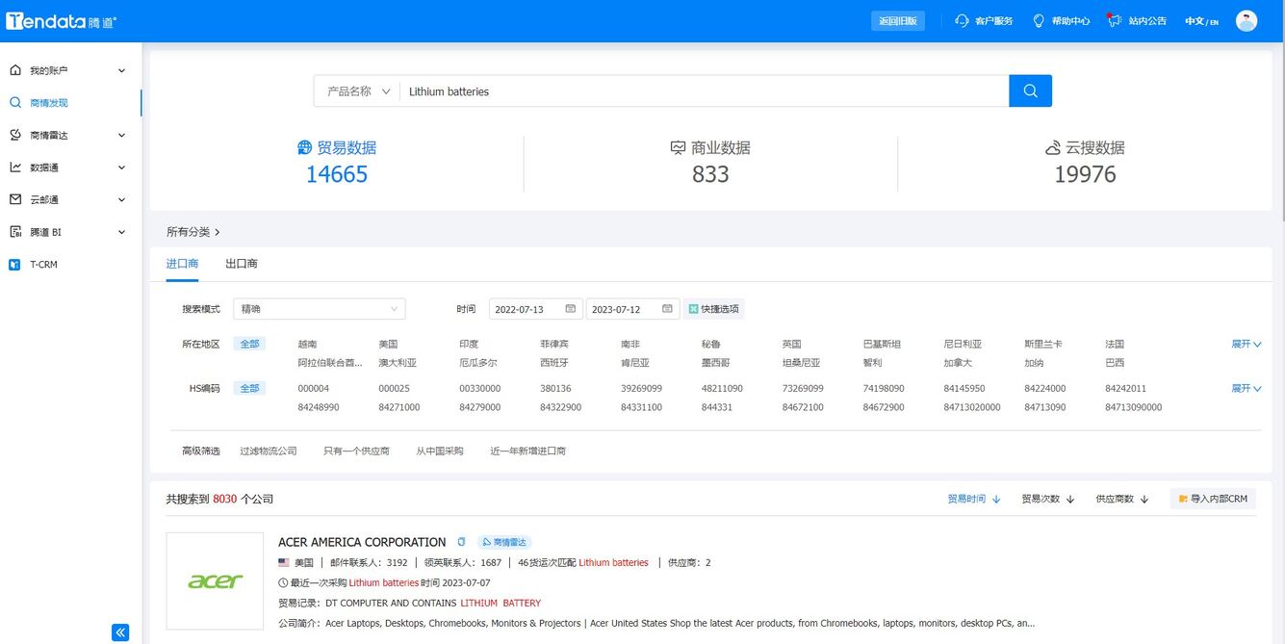Image resolution: width=1285 pixels, height=644 pixels.
Task: Click the 快捷选项 quick options button
Action: (714, 309)
